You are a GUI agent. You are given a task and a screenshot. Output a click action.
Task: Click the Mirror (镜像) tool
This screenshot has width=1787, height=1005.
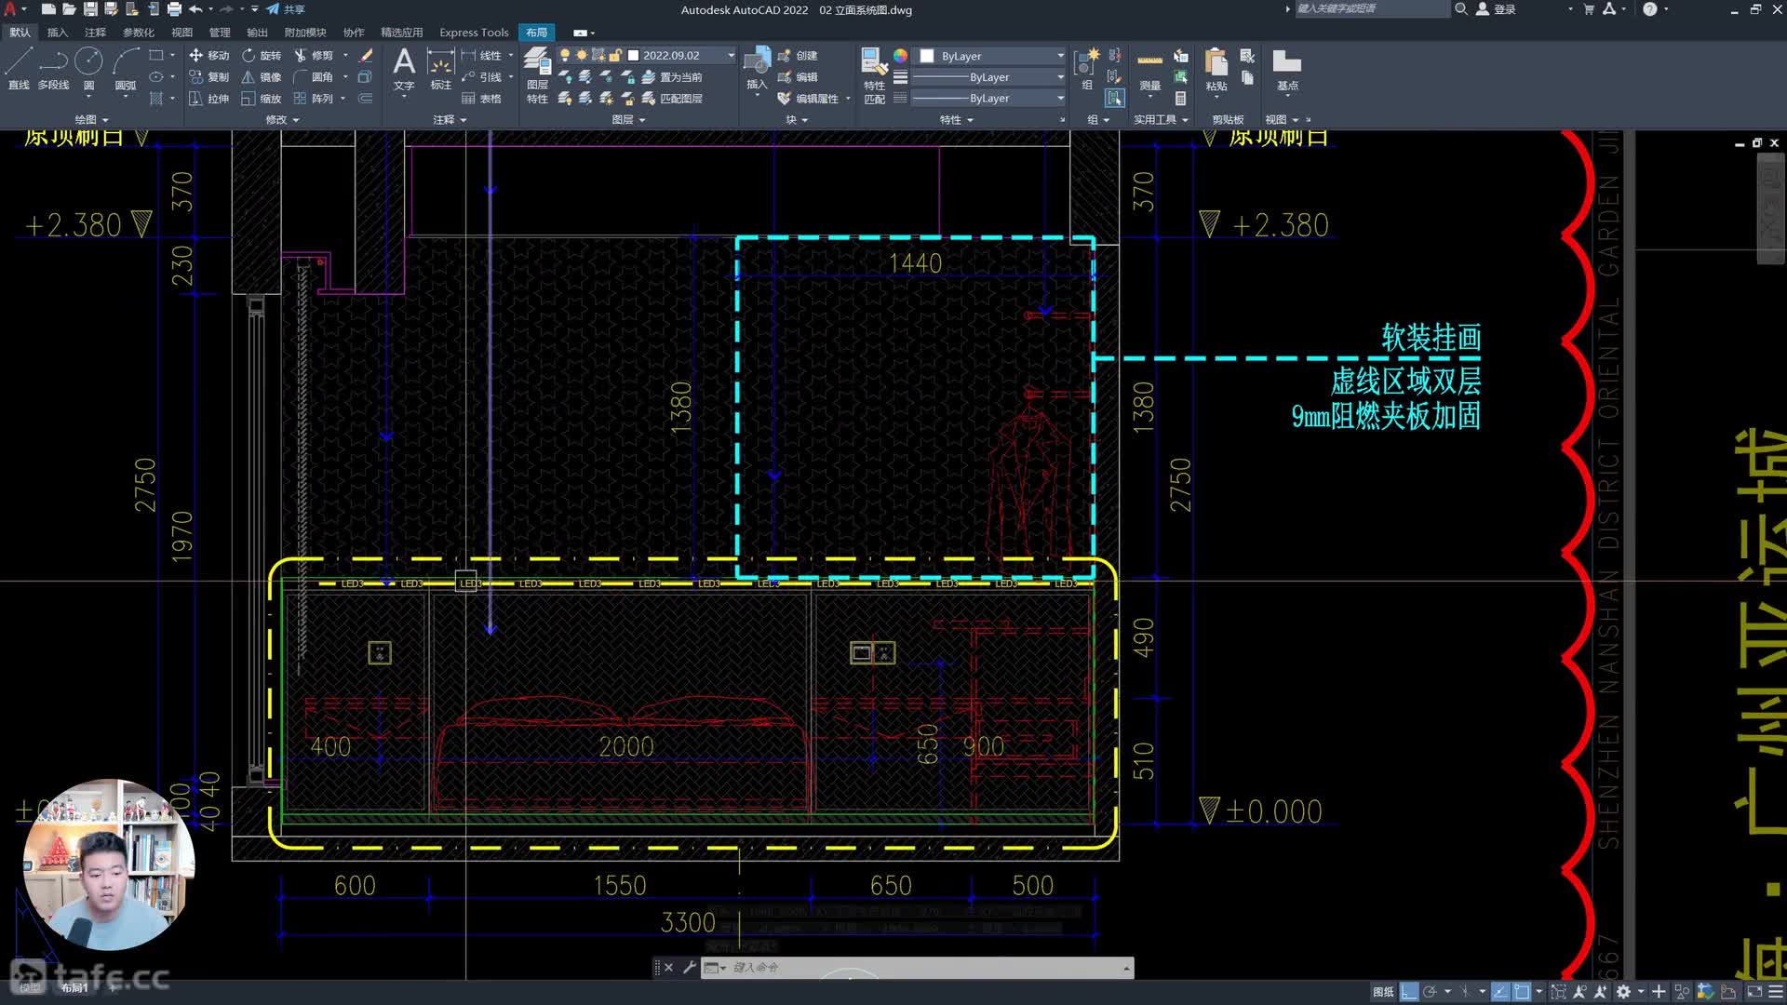coord(262,77)
